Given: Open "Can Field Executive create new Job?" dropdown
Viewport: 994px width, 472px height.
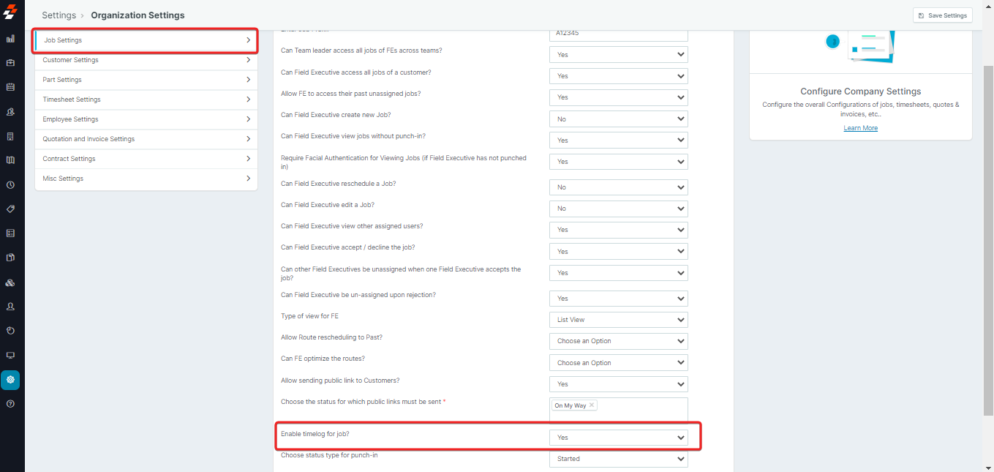Looking at the screenshot, I should click(618, 119).
